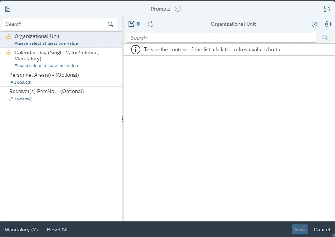Click the Run button
The height and width of the screenshot is (237, 335).
(300, 229)
